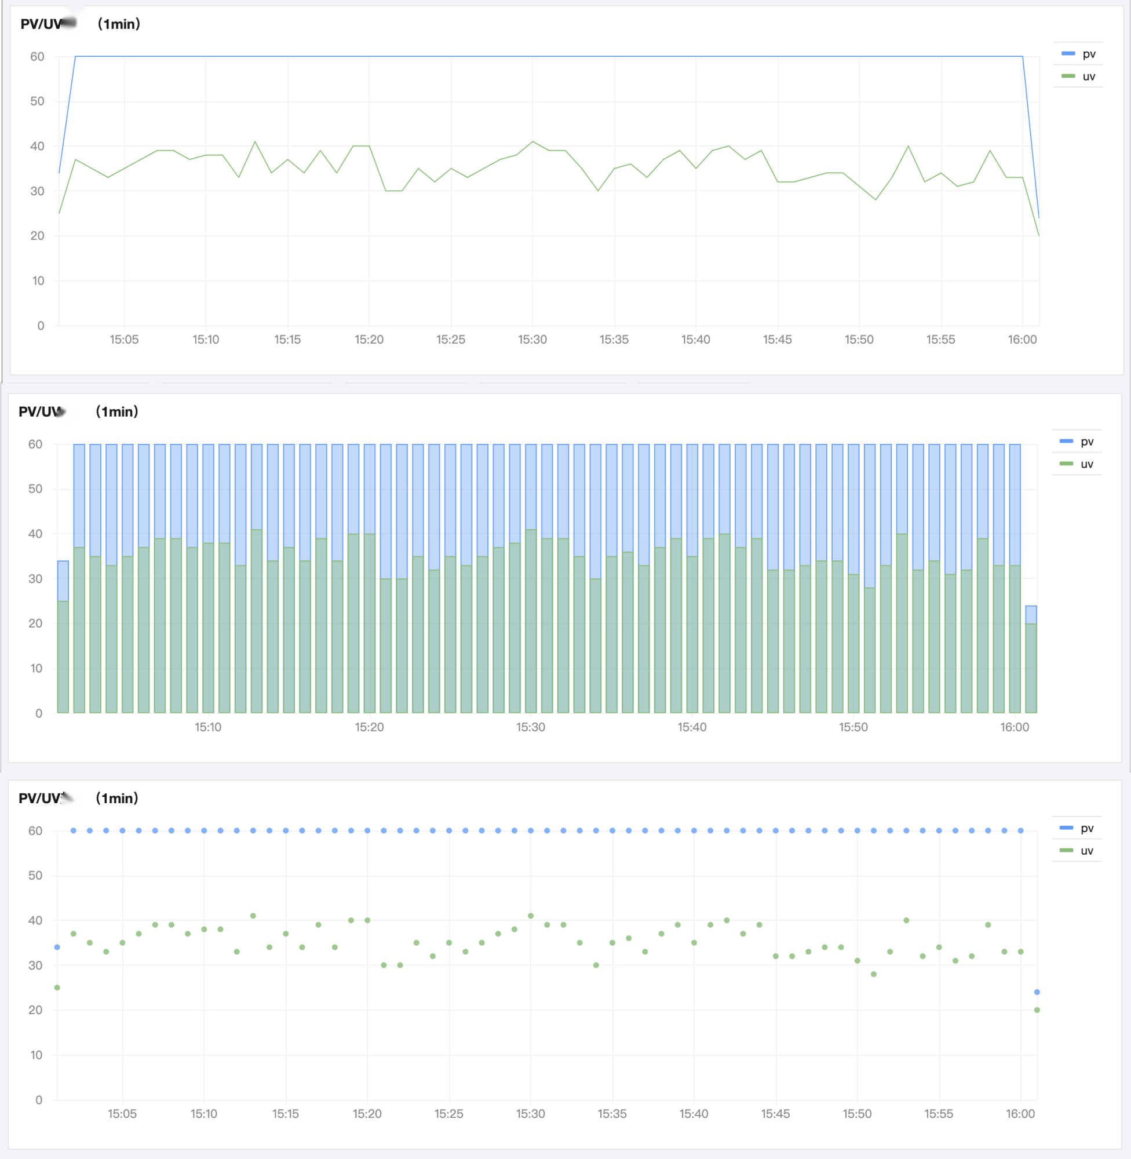Click last green uv dot at 20 in scatter

coord(1037,1010)
